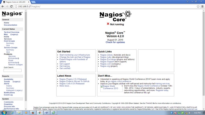The height and width of the screenshot is (115, 205).
Task: Open Windows Media Player from the taskbar
Action: pyautogui.click(x=26, y=113)
